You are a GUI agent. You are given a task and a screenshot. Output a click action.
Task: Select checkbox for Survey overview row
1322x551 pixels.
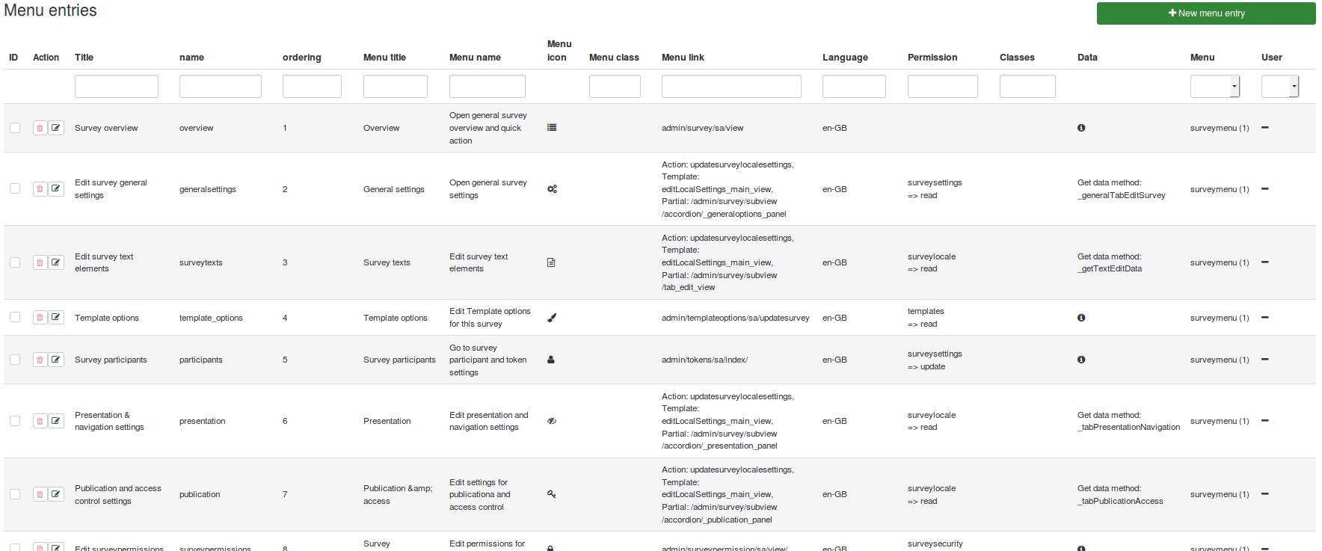[15, 128]
